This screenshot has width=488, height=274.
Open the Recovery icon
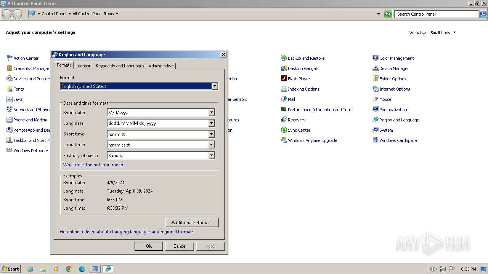point(284,120)
